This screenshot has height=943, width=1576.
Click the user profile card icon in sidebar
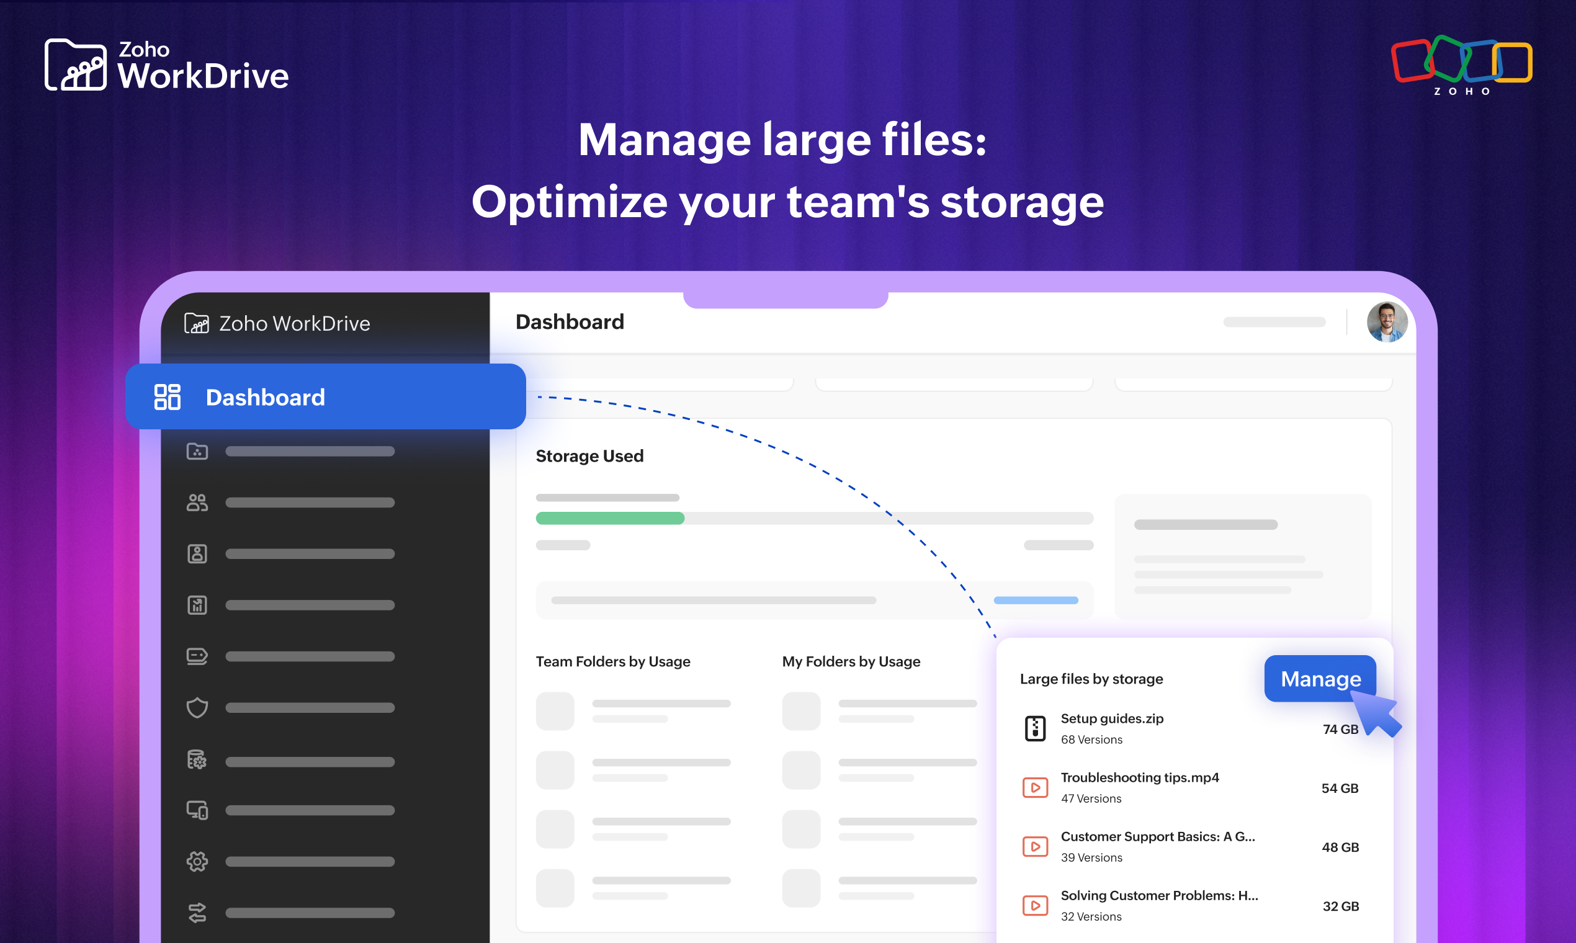198,553
